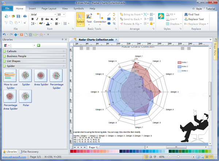Screen dimensions: 219x161
Task: Click the Rotate & Flip icon
Action: pyautogui.click(x=122, y=24)
